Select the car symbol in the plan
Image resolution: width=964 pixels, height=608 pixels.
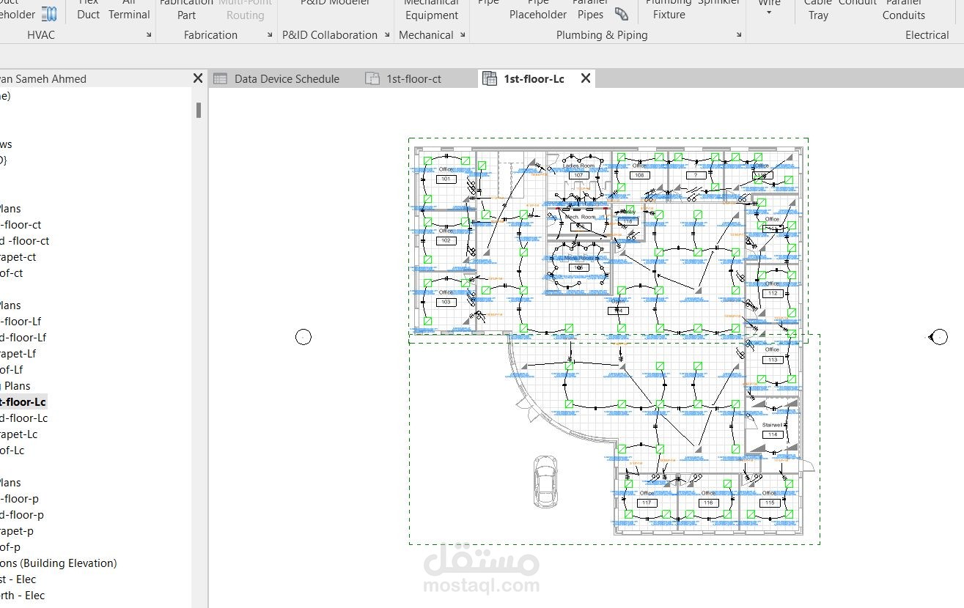click(545, 481)
